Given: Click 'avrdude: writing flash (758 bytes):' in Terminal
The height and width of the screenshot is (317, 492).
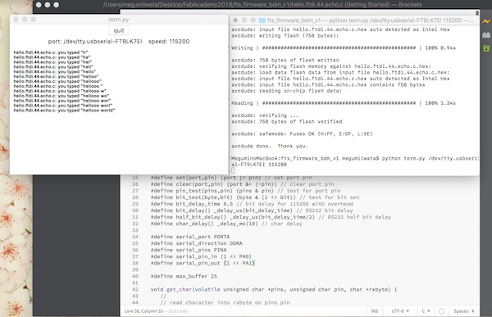Looking at the screenshot, I should pos(285,36).
